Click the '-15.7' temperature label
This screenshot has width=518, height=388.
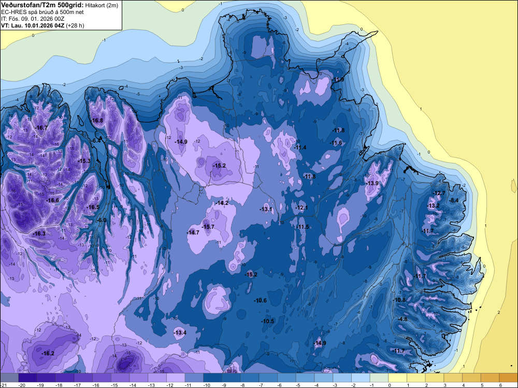[x=208, y=227]
